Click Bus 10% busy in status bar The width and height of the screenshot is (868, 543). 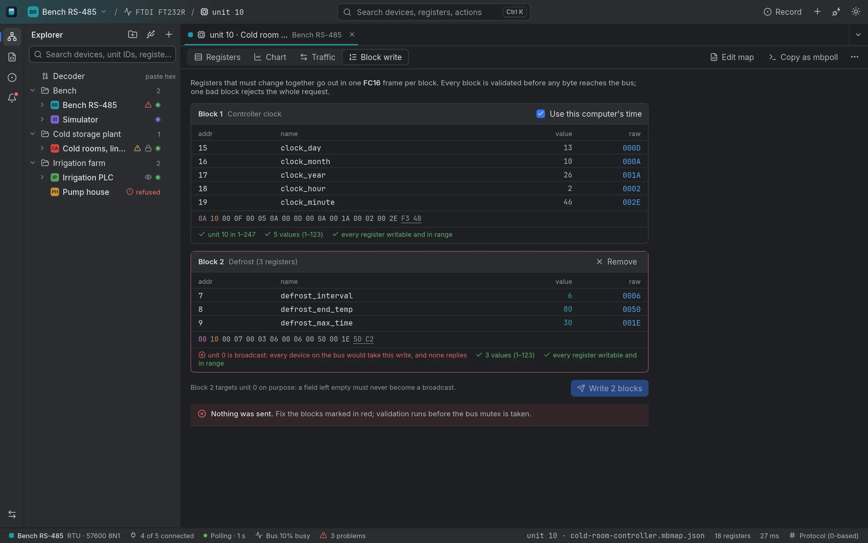pos(283,535)
